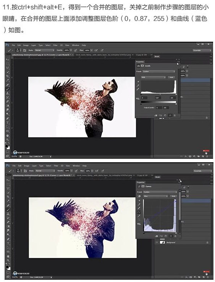Screen dimensions: 215x282
Task: Pick the Type tool in the Levels window toolbar
Action: click(8, 123)
